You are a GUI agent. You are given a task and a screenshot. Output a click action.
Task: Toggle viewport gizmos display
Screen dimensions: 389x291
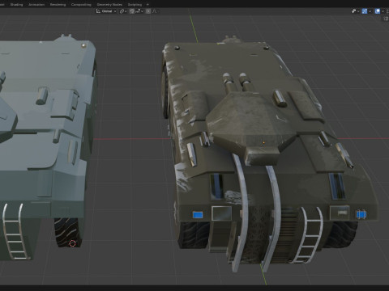[x=365, y=11]
